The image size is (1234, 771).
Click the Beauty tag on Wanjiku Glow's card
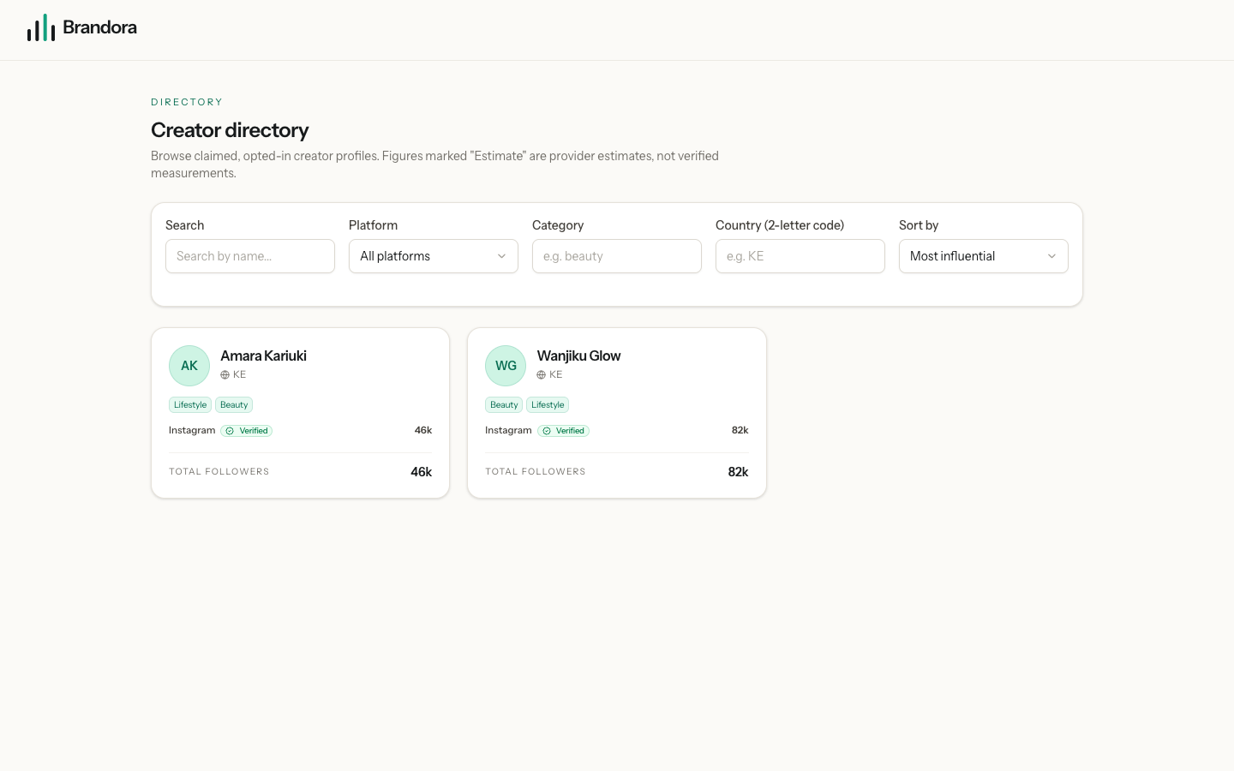pyautogui.click(x=504, y=405)
